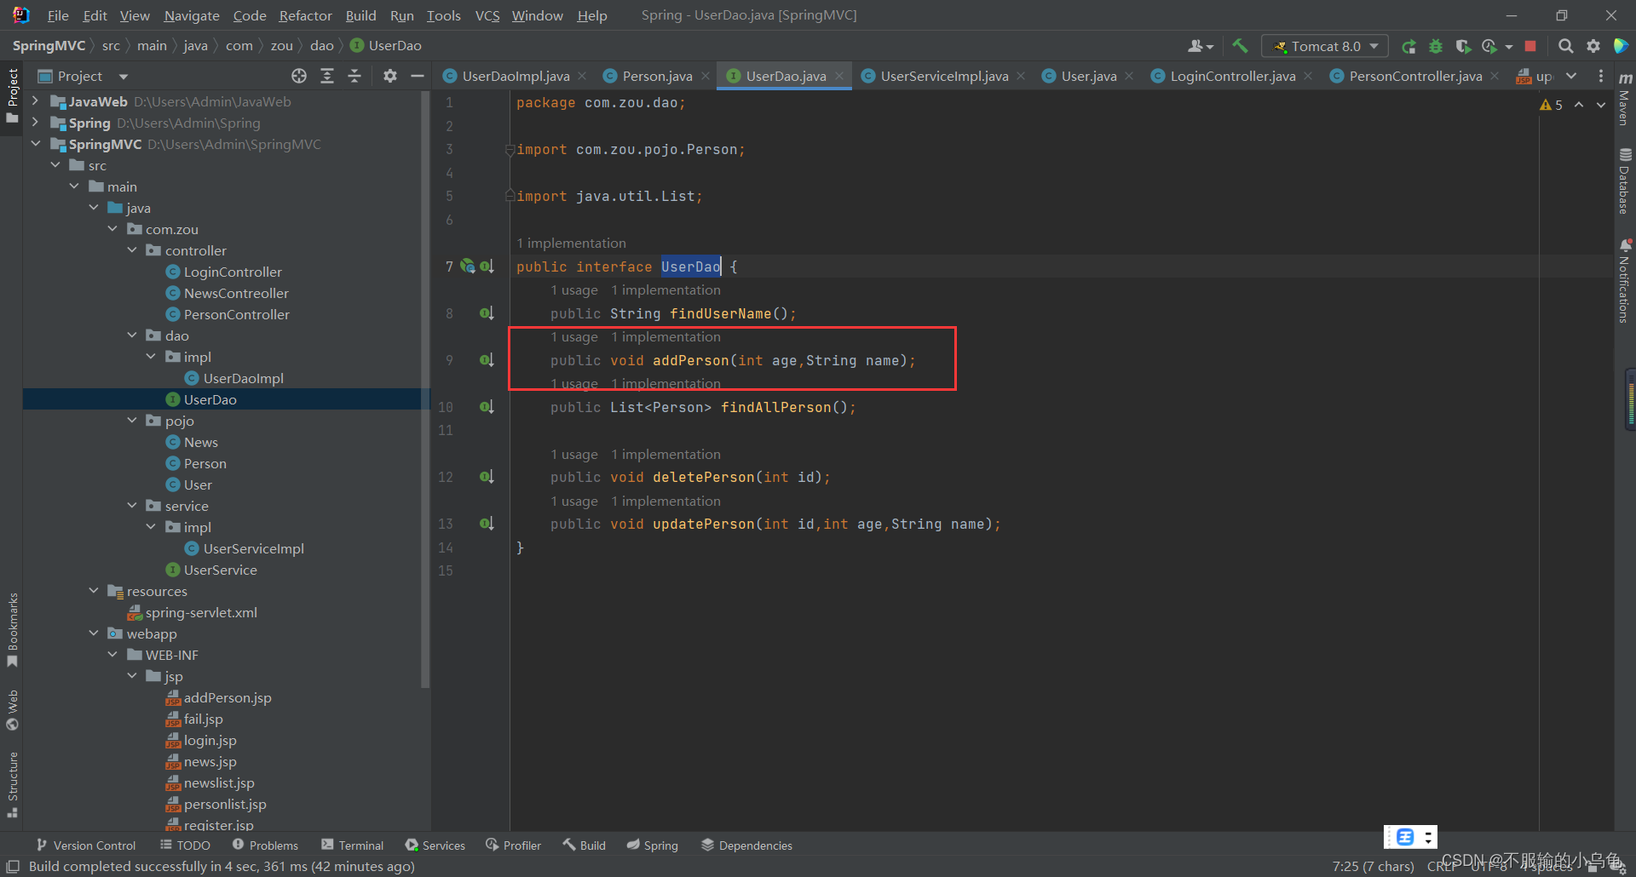The height and width of the screenshot is (877, 1636).
Task: Collapse the com.zou package node
Action: (112, 228)
